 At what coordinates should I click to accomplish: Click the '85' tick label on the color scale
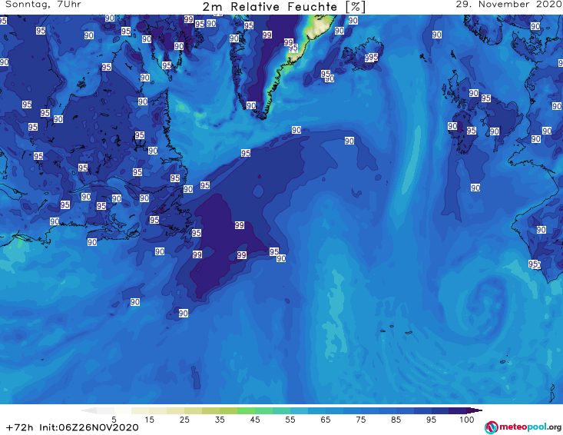(x=396, y=419)
